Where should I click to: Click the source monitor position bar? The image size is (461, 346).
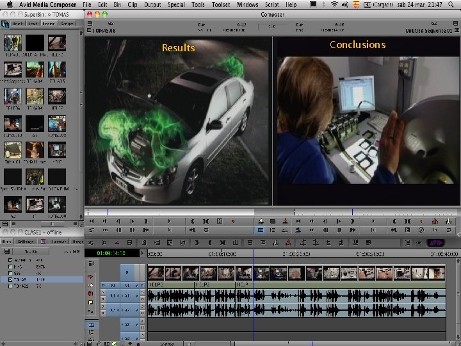point(172,211)
